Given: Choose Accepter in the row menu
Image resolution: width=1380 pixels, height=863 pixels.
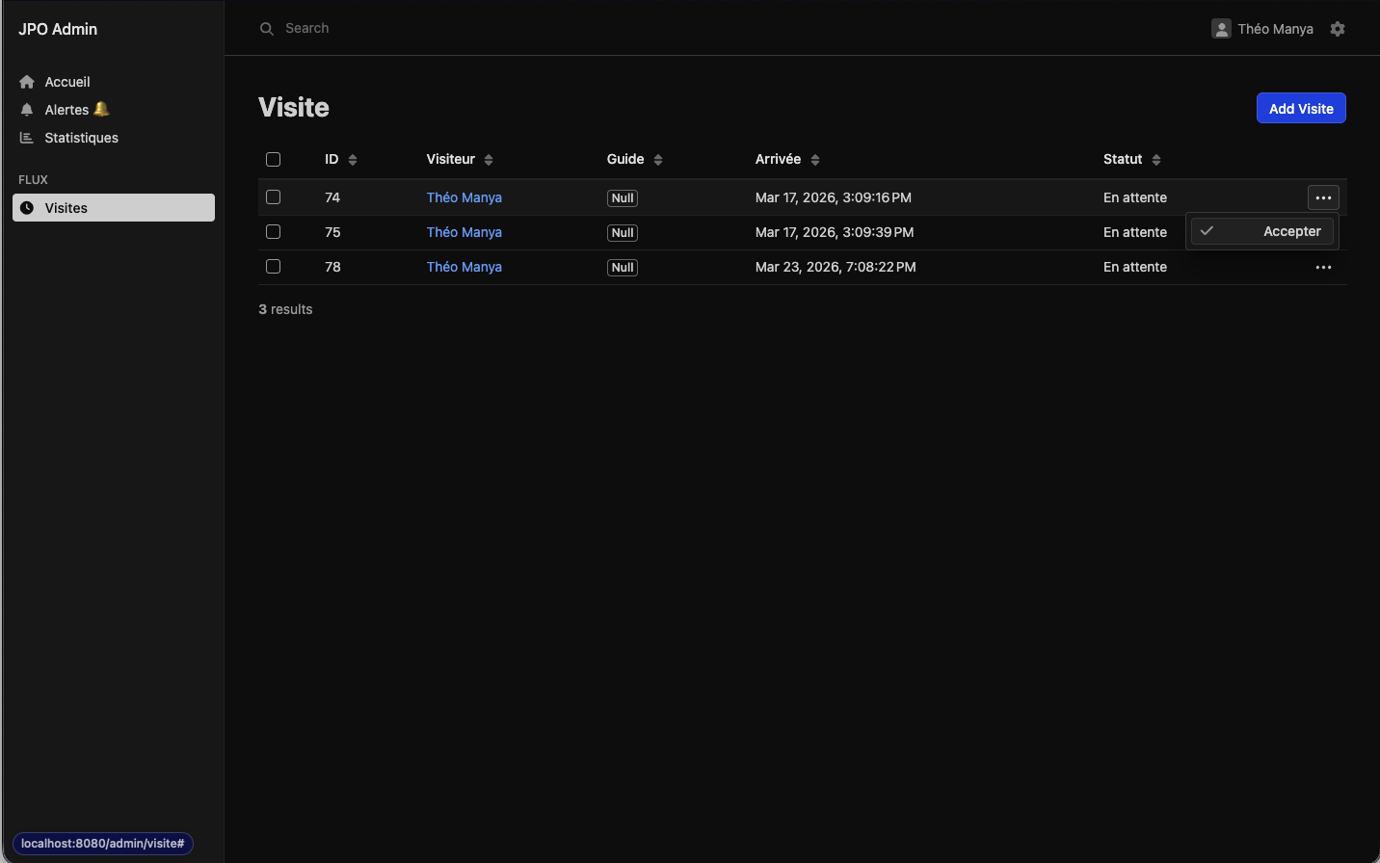Looking at the screenshot, I should click(1262, 231).
